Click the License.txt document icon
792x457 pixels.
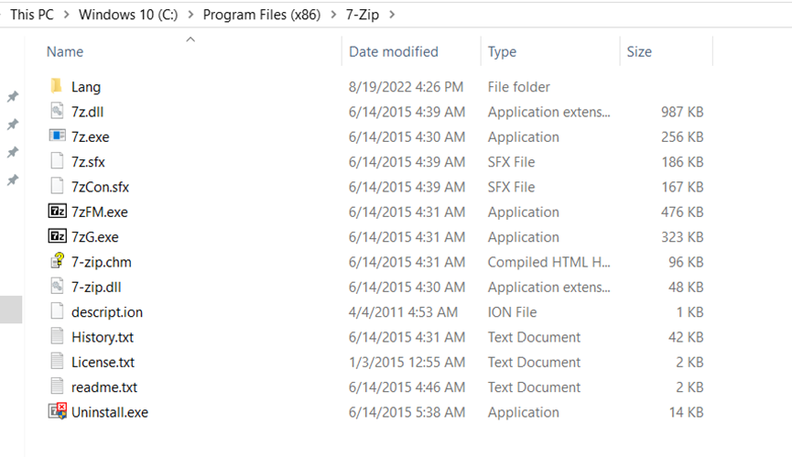(57, 362)
